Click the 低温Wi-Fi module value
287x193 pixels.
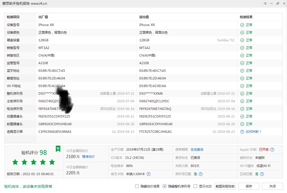coord(263,166)
